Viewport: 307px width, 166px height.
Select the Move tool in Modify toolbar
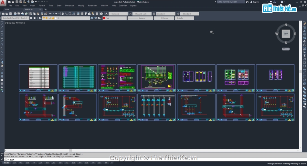[304, 41]
